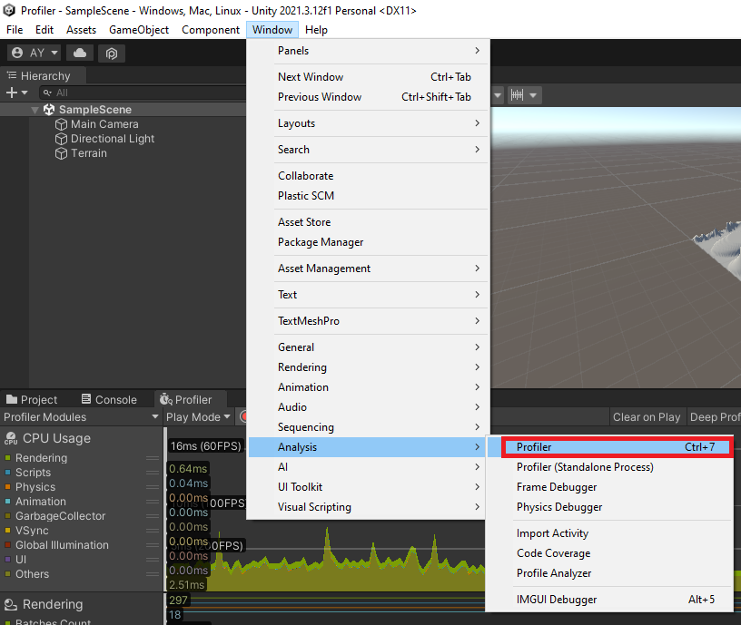Open Code Coverage window
This screenshot has height=625, width=741.
click(609, 553)
